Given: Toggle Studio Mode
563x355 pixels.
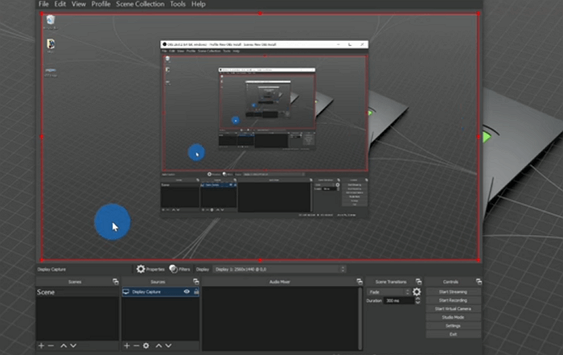Looking at the screenshot, I should 453,317.
